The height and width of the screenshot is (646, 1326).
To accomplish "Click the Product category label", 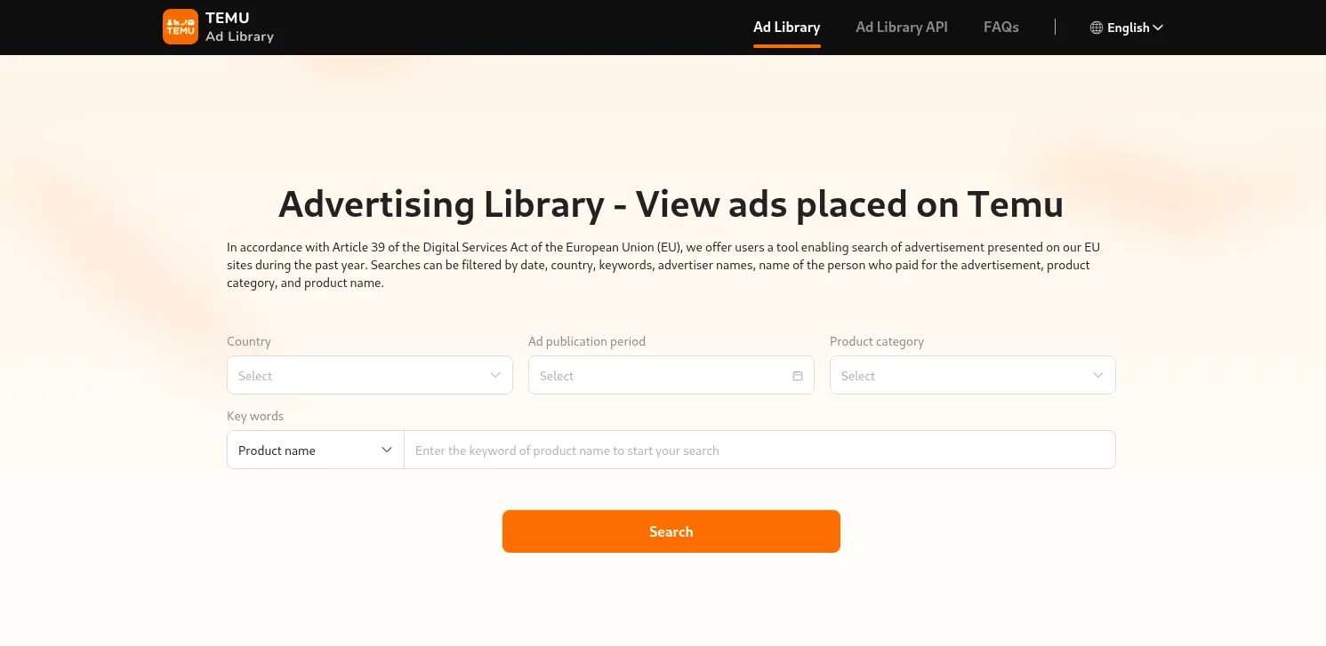I will click(x=877, y=341).
